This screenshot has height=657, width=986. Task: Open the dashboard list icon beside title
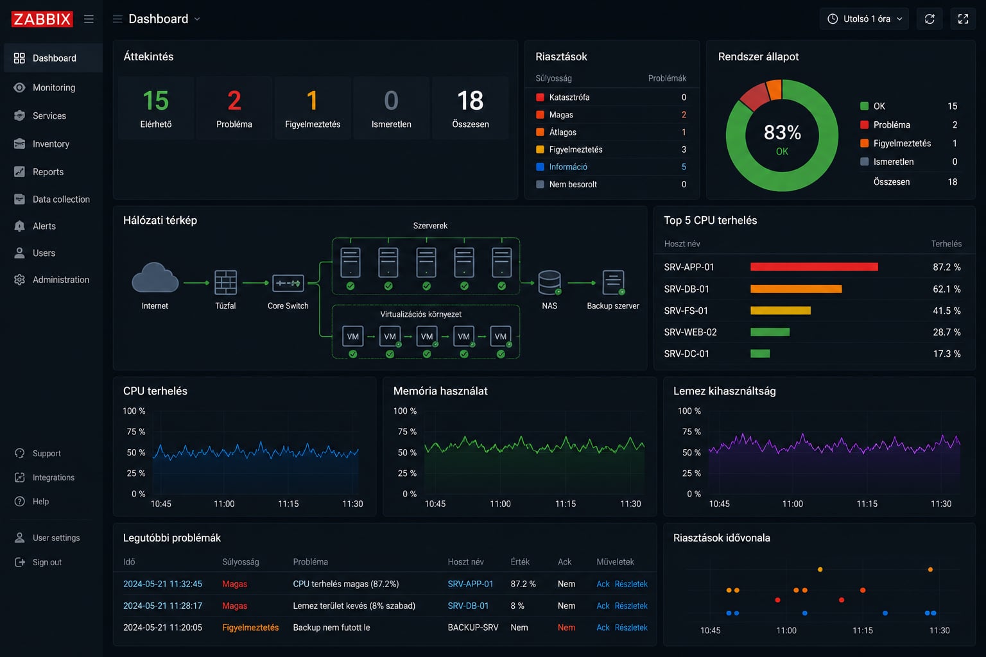117,19
